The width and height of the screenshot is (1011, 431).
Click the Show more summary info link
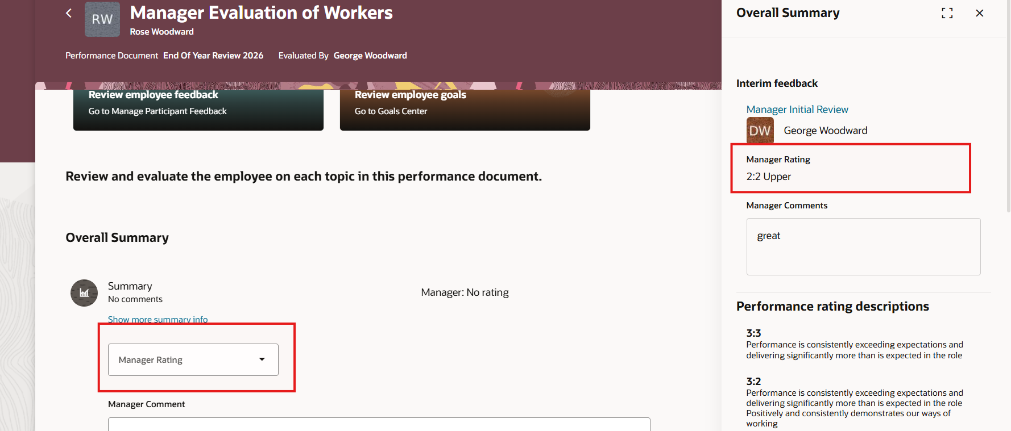(x=158, y=320)
